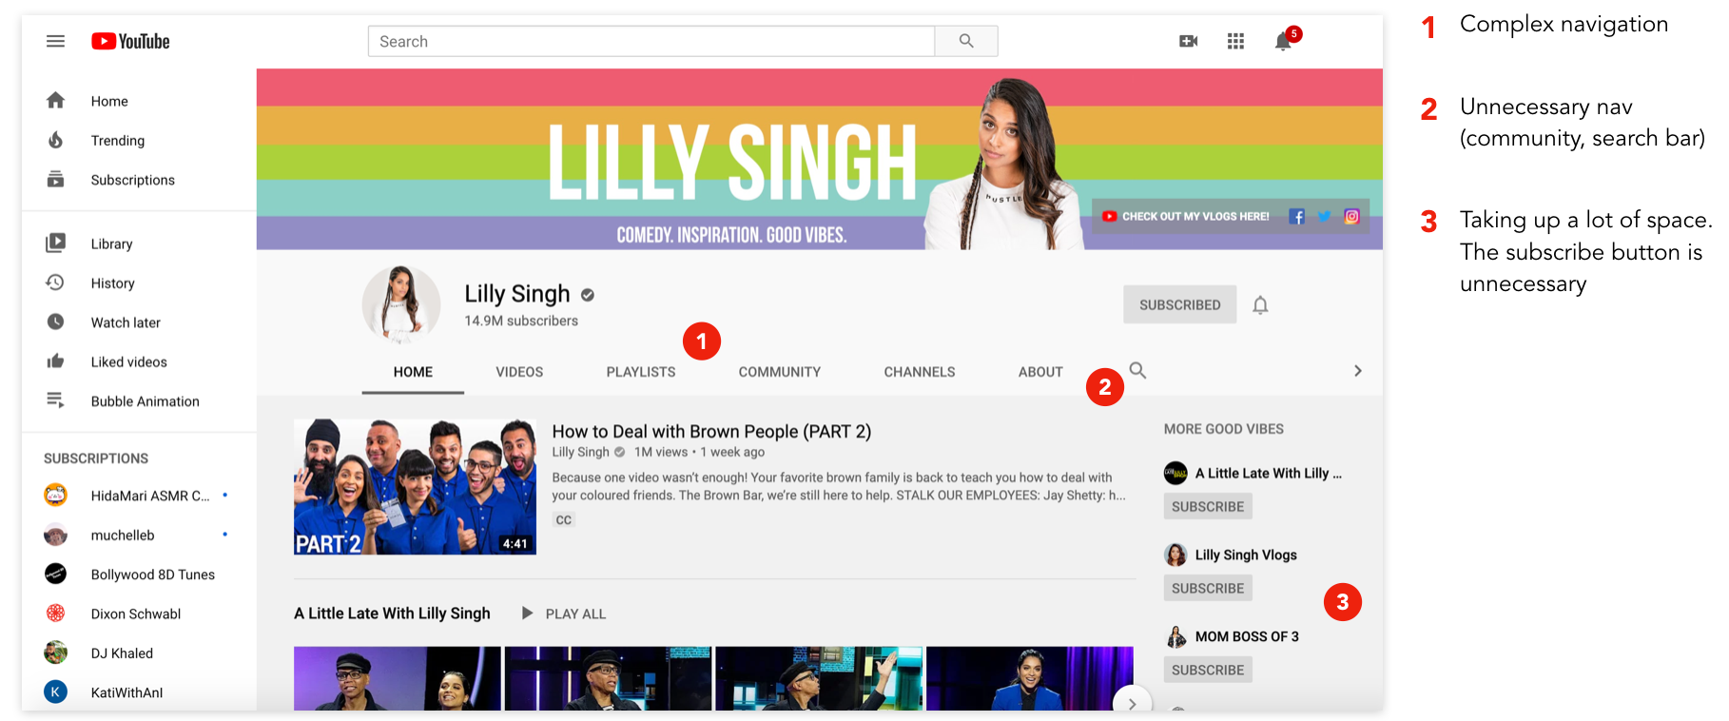Viewport: 1729px width, 721px height.
Task: Open the CHANNELS tab
Action: [920, 372]
